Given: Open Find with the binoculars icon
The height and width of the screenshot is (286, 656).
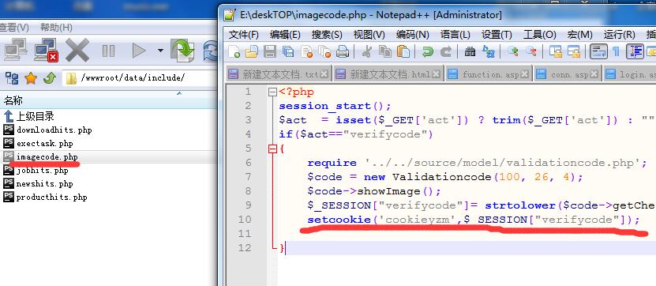Looking at the screenshot, I should (470, 51).
